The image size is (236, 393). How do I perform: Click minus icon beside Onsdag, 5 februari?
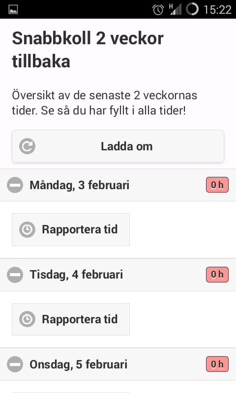pyautogui.click(x=15, y=364)
